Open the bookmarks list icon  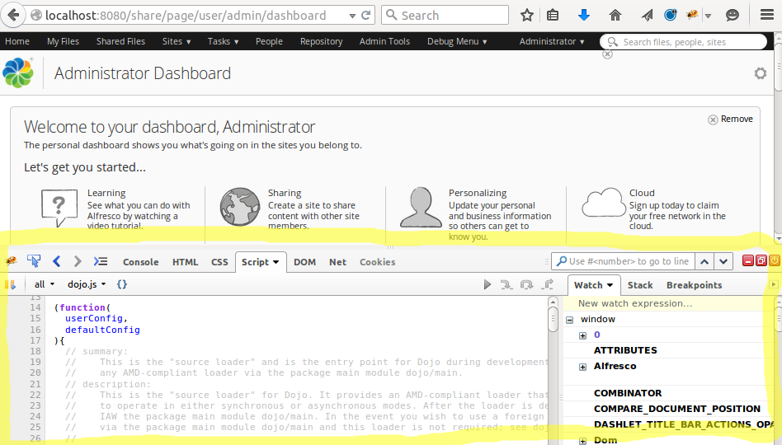pyautogui.click(x=553, y=16)
